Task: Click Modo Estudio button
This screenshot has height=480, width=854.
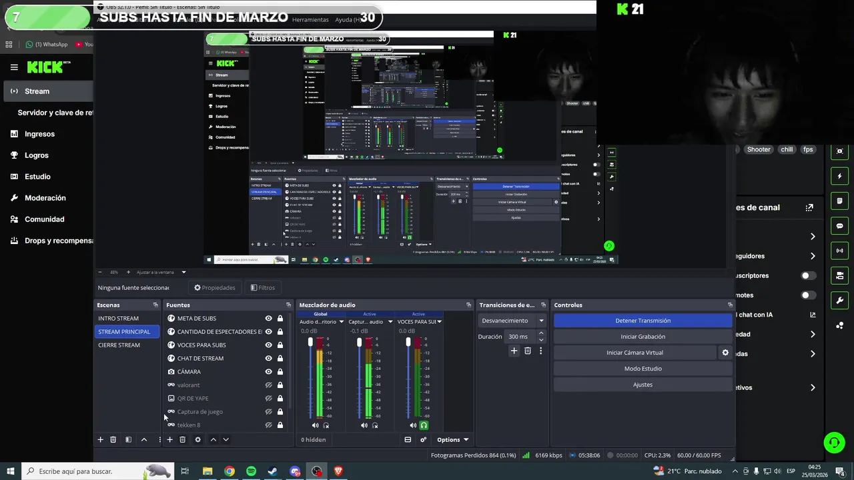Action: tap(643, 369)
